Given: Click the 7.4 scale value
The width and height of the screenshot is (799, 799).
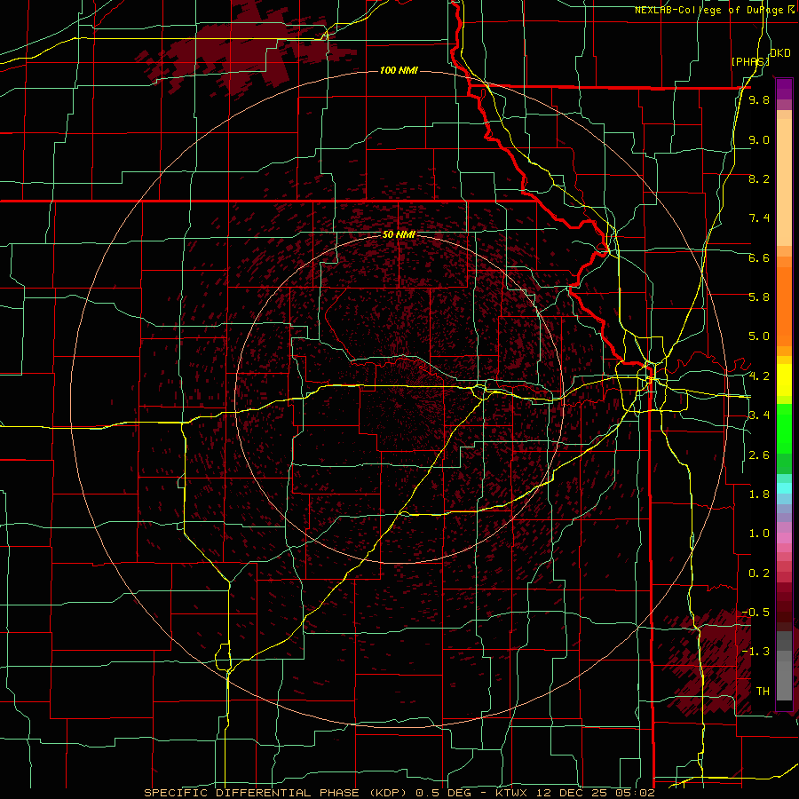Looking at the screenshot, I should 759,218.
